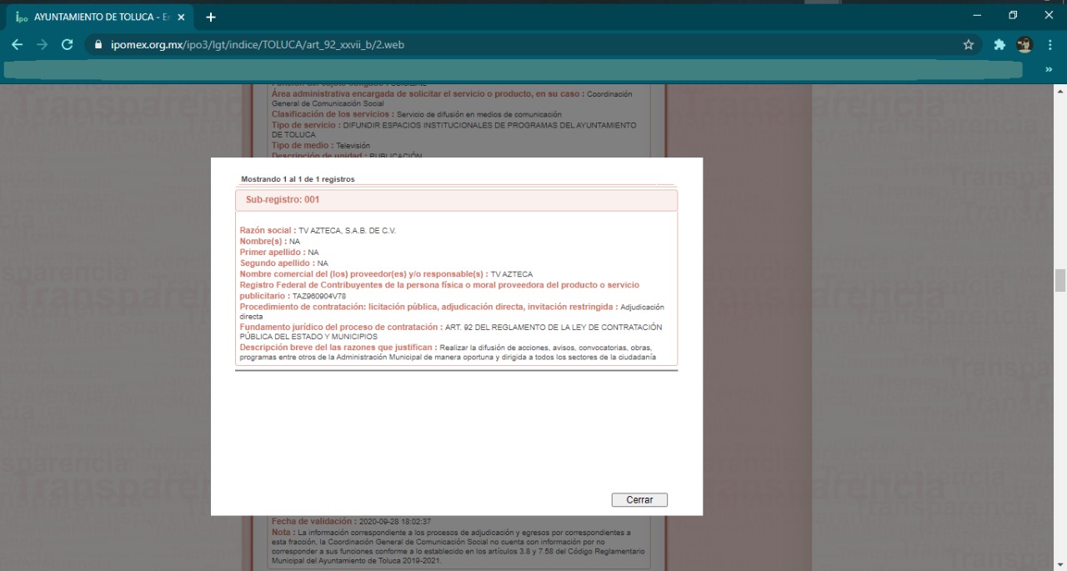
Task: Click the address bar URL ipomex.org.mx
Action: tap(258, 45)
